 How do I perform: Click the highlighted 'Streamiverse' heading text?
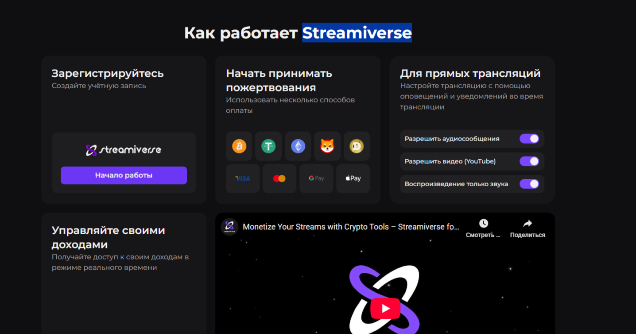356,33
